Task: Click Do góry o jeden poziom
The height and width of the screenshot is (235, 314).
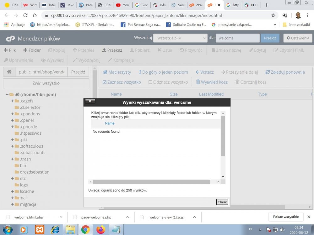Action: [x=163, y=72]
